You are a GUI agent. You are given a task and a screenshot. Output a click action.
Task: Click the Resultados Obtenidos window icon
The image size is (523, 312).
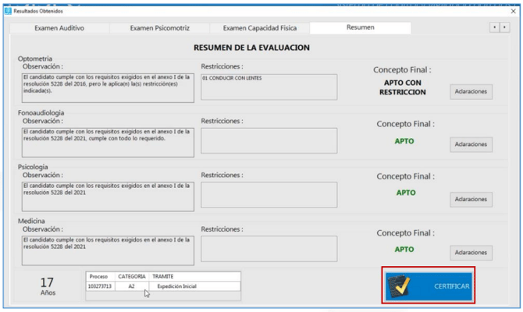(8, 11)
